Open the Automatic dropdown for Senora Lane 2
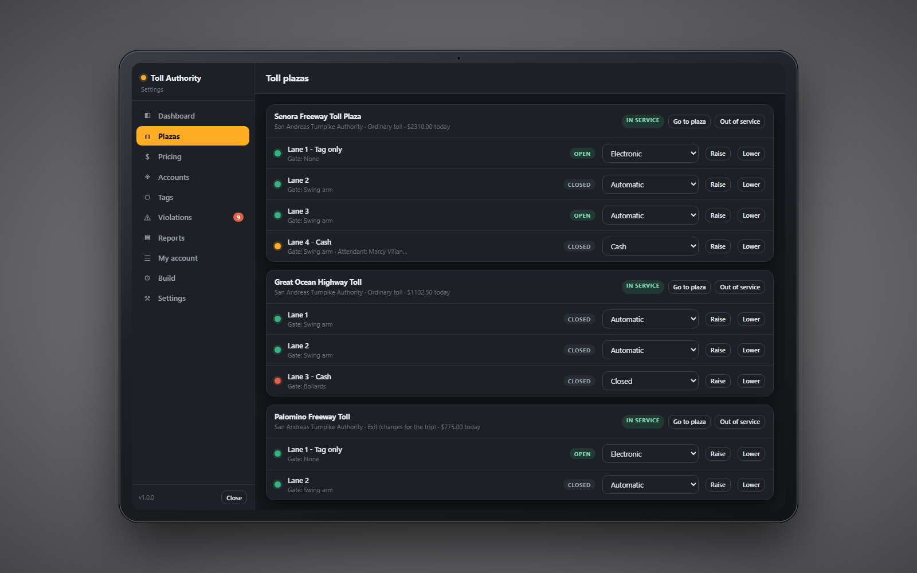Viewport: 917px width, 573px height. point(650,185)
